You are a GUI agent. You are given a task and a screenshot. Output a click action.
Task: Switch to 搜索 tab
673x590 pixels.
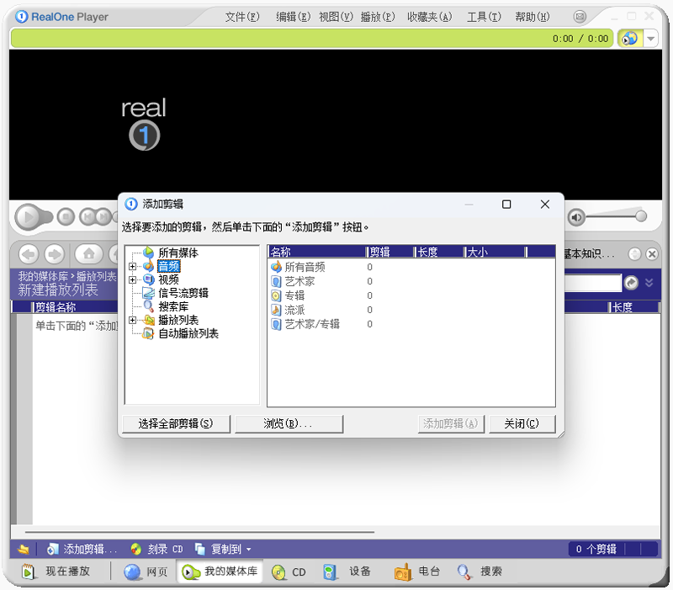pos(480,571)
